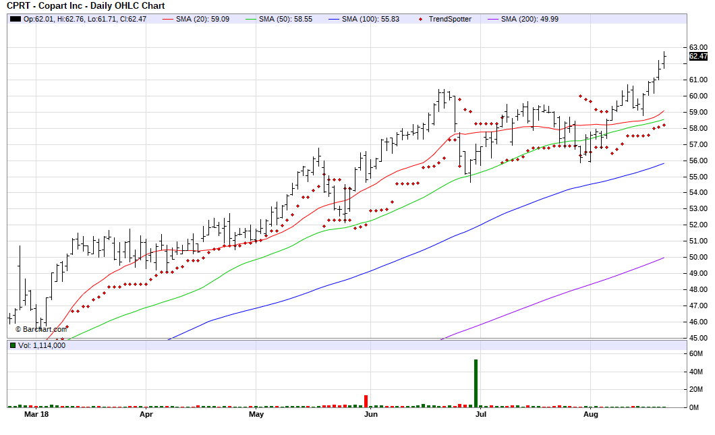This screenshot has width=715, height=435.
Task: Click the red diamond TrendSpotter legend icon
Action: pos(420,19)
